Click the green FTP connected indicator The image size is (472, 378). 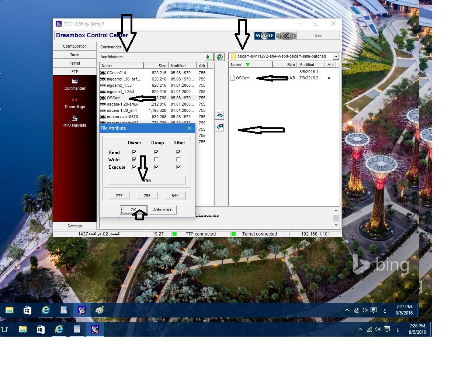[x=175, y=234]
